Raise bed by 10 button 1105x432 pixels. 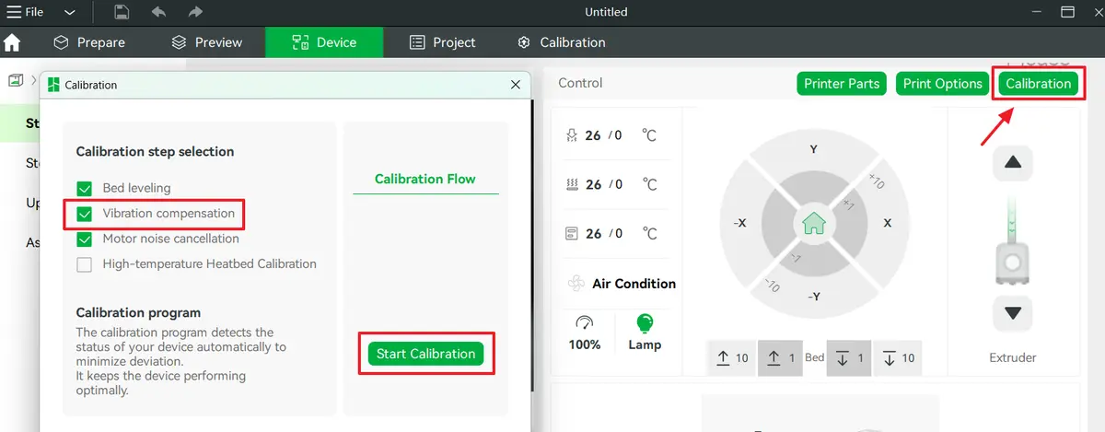tap(733, 358)
